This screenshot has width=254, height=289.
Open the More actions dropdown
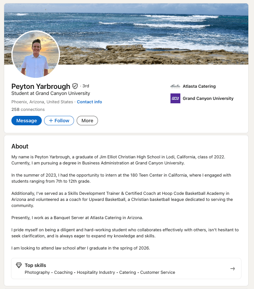87,121
